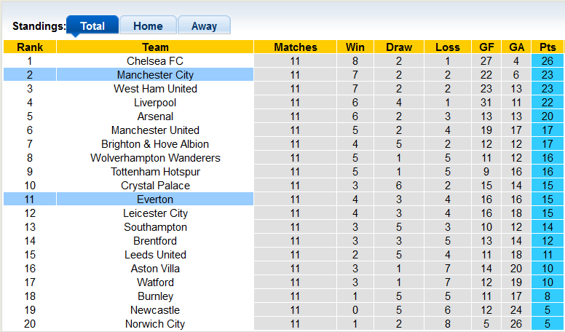Select Liverpool in the standings
565x332 pixels.
pyautogui.click(x=155, y=103)
